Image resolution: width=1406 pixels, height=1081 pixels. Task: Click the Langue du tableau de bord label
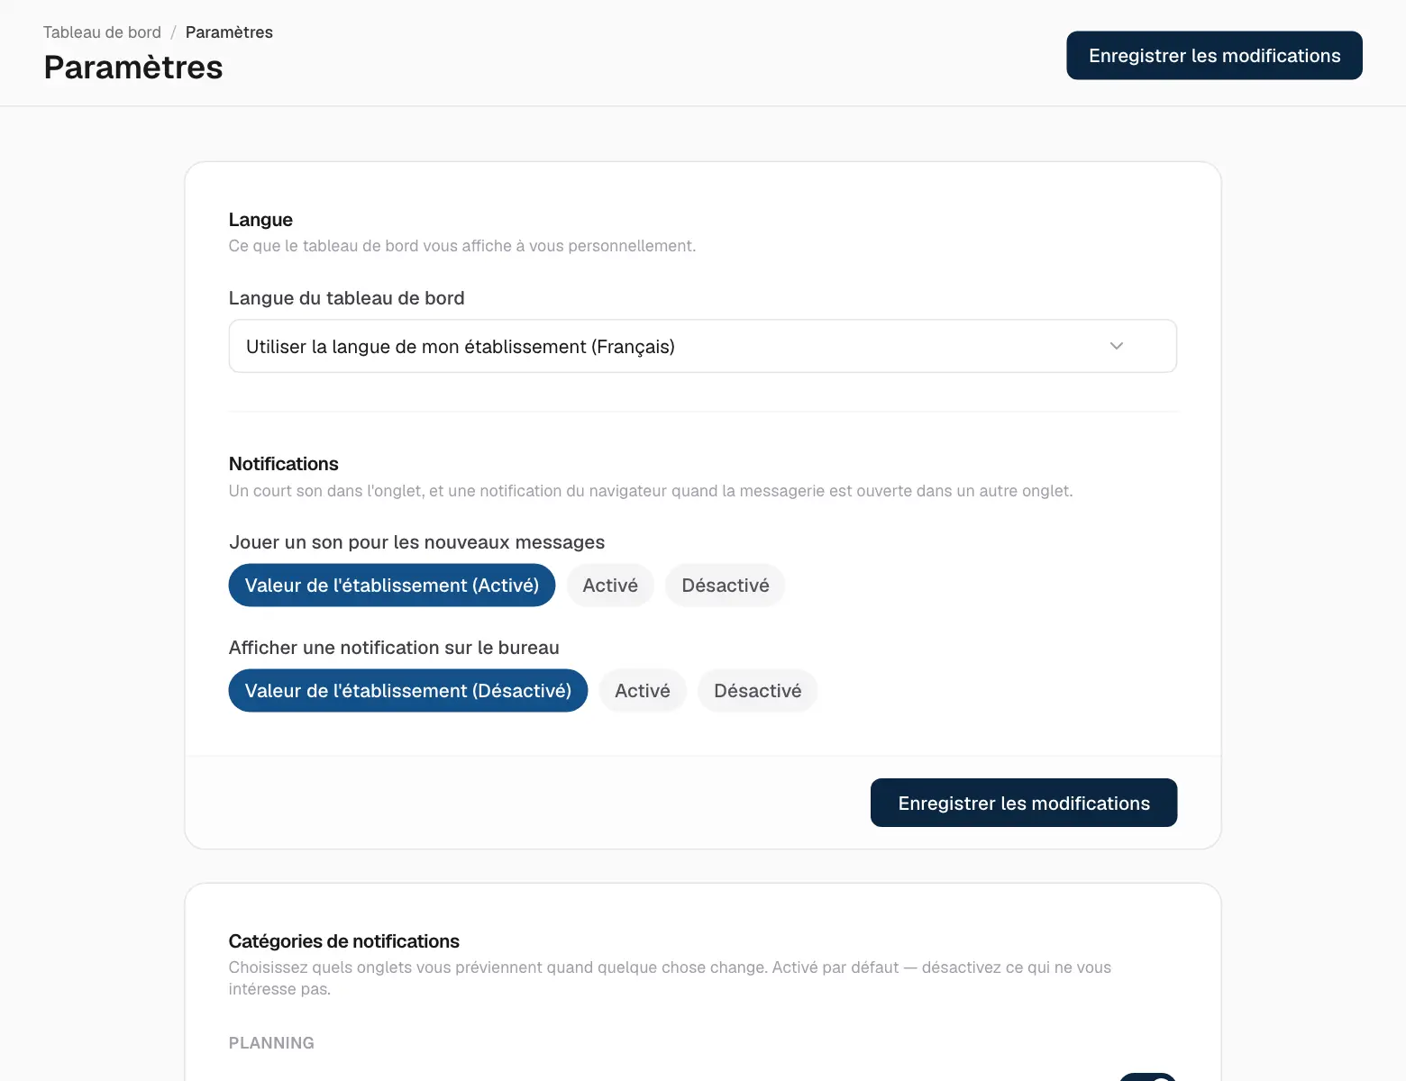pyautogui.click(x=347, y=298)
